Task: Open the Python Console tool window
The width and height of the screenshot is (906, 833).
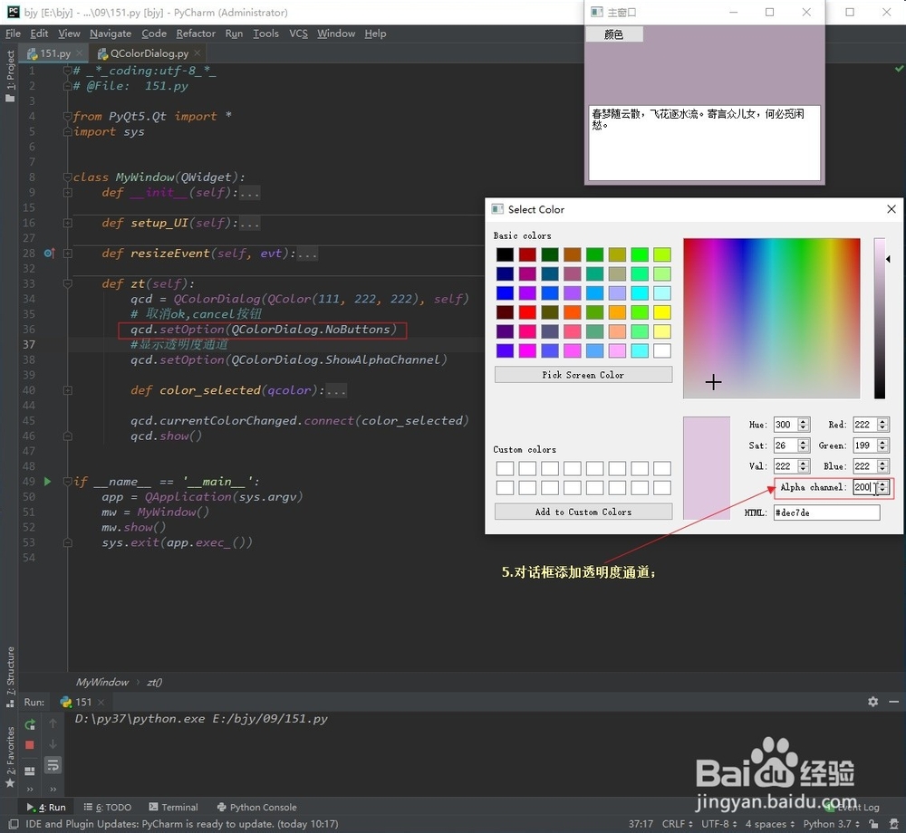Action: (256, 807)
